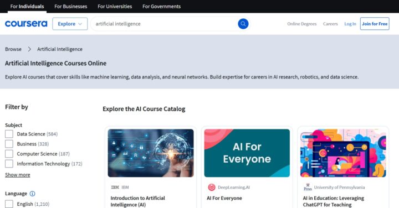
Task: Click the blue search magnifier button
Action: 243,24
